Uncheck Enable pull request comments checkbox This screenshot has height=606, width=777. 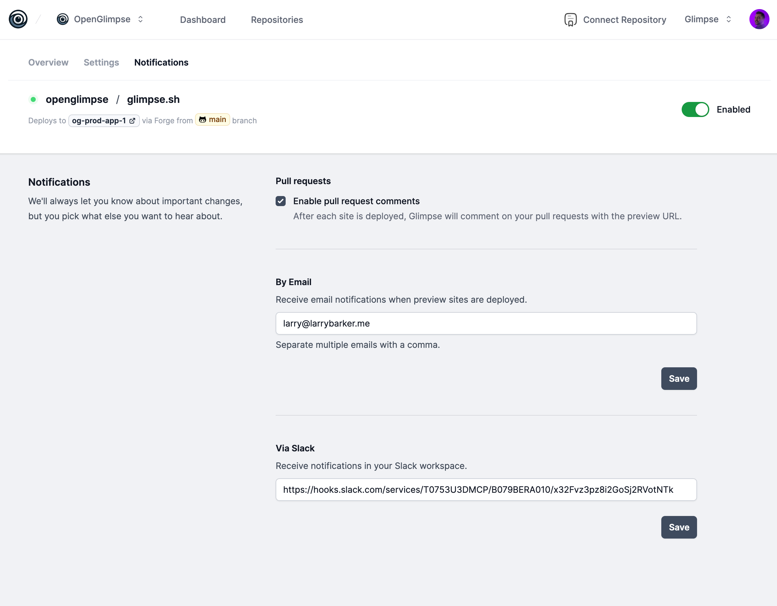[281, 201]
